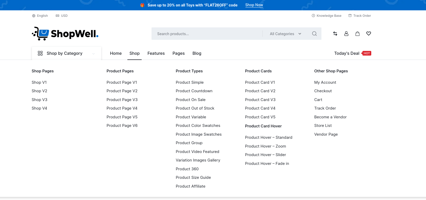Click the compare arrows icon

click(x=335, y=34)
